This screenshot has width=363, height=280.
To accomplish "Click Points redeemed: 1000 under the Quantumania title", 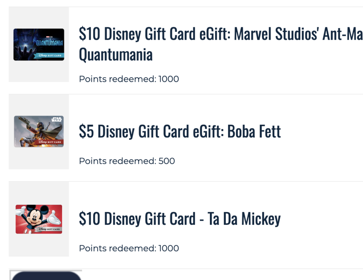I will coord(129,79).
